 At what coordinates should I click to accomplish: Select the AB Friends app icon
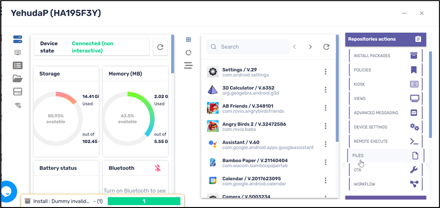213,108
